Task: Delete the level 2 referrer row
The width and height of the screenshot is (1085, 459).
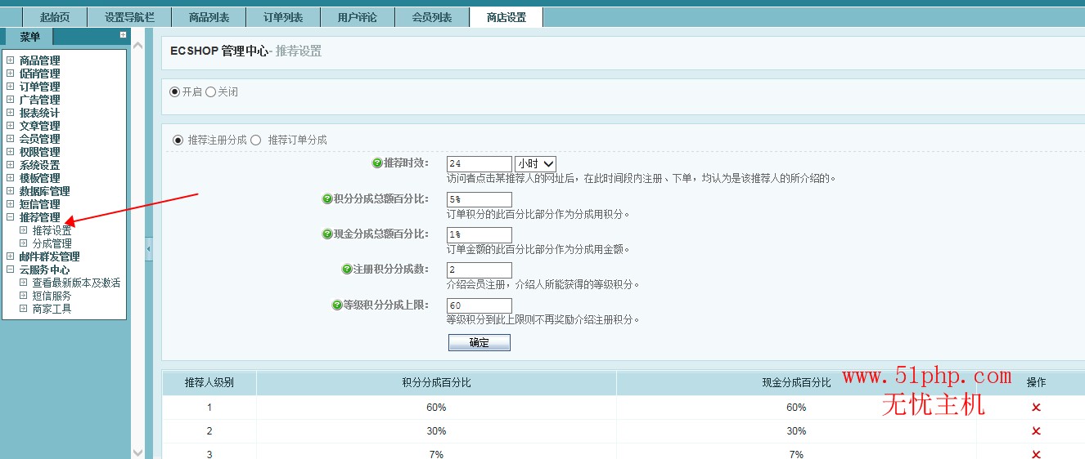Action: 1036,431
